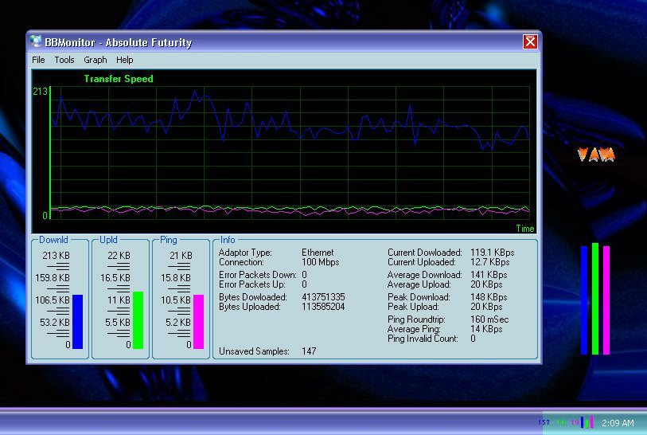This screenshot has width=647, height=435.
Task: Click the taskbar clock showing 2:09 AM
Action: tap(618, 423)
